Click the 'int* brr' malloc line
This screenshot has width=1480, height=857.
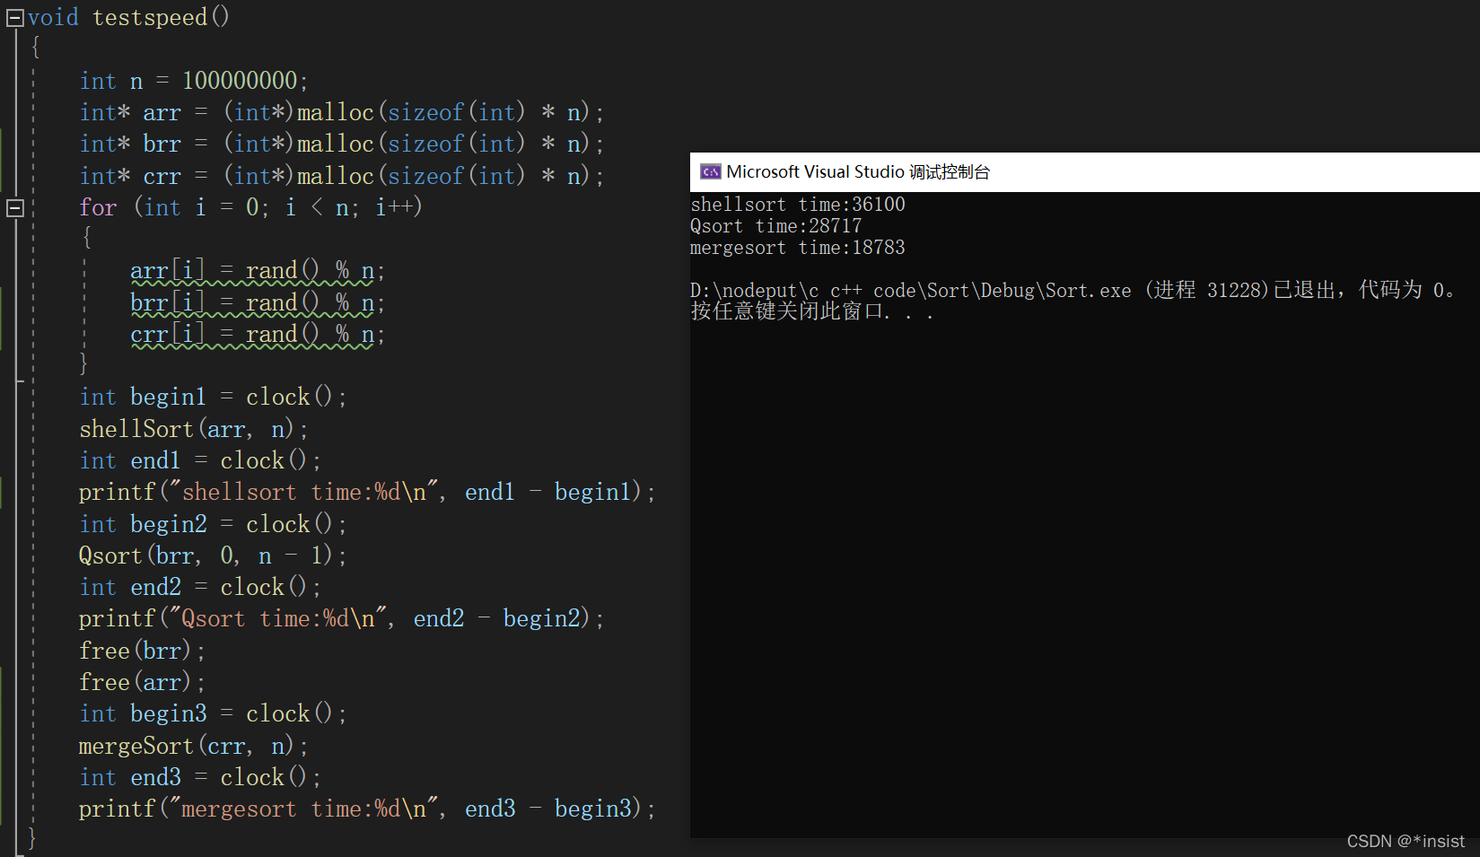[x=342, y=144]
